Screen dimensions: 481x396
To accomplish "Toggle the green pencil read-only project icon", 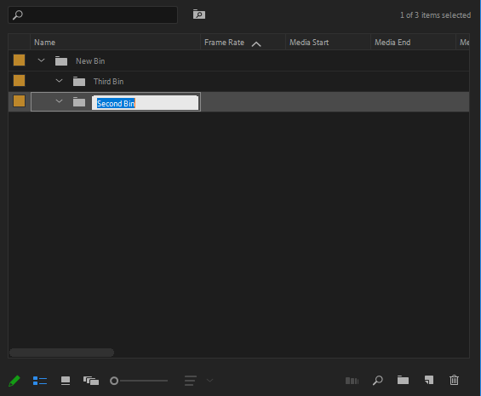I will (x=14, y=381).
